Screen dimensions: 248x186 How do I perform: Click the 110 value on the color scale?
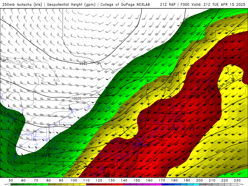coord(86,180)
